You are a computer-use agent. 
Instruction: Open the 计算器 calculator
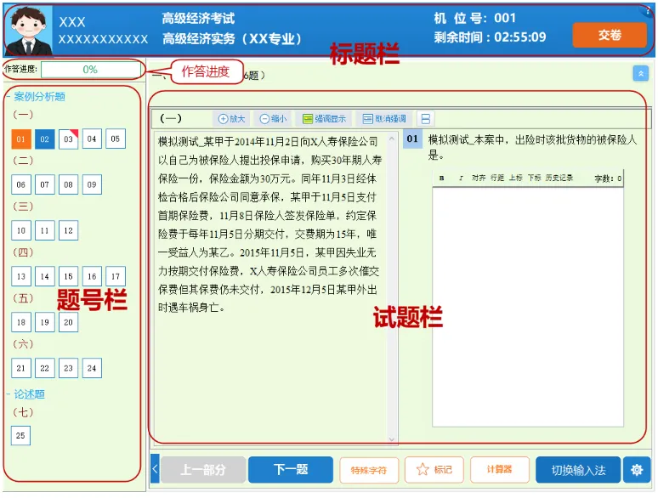click(x=499, y=469)
